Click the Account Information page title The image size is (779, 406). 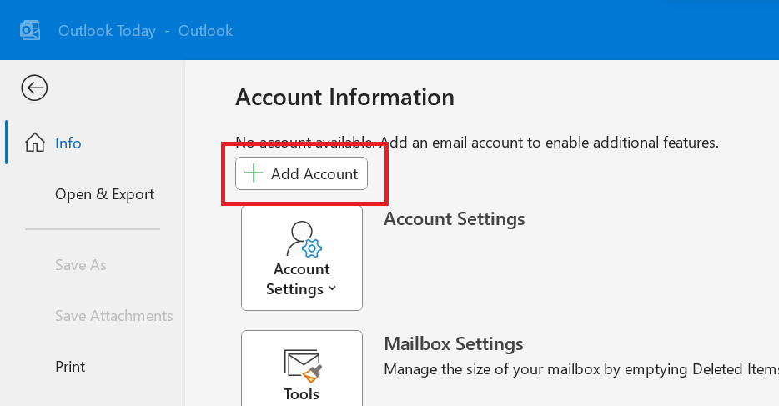click(344, 98)
